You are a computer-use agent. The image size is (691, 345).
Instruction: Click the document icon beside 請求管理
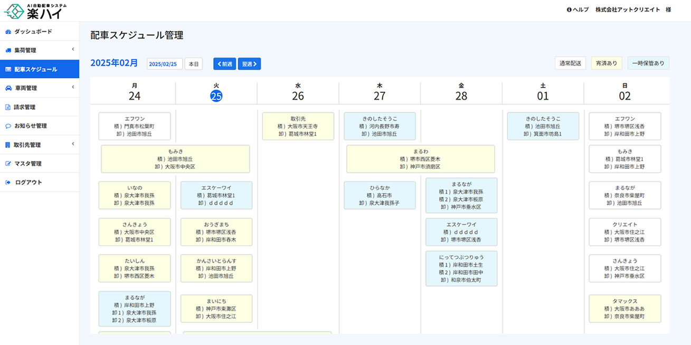point(8,107)
